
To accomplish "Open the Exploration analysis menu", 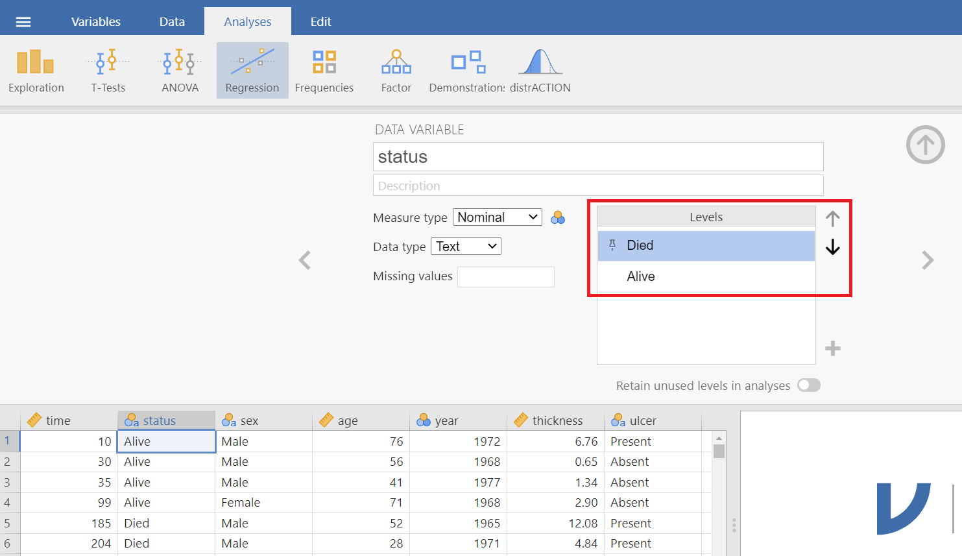I will tap(36, 71).
